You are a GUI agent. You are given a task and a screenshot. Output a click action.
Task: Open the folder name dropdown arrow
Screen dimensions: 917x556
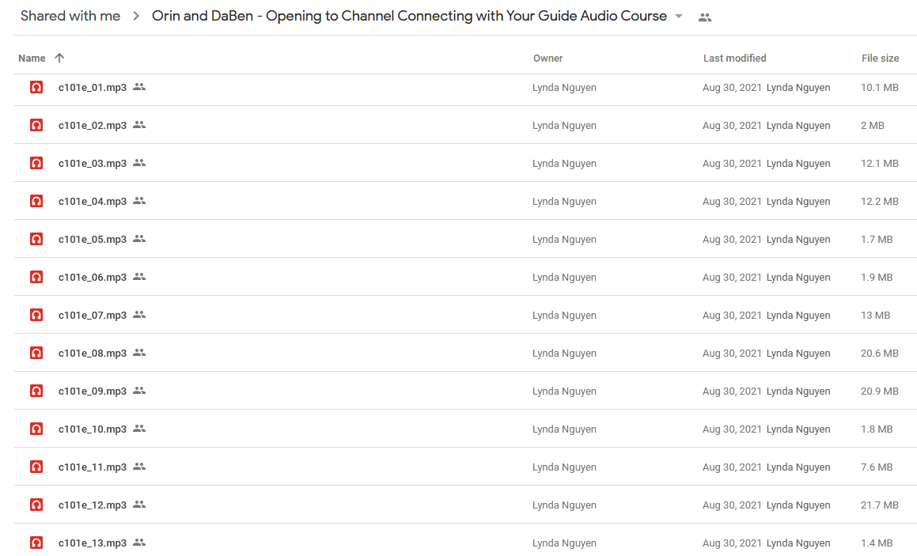click(679, 17)
